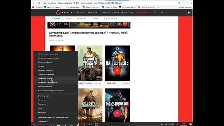Open site search with the magnifier icon
Image resolution: width=224 pixels, height=126 pixels.
[x=155, y=13]
